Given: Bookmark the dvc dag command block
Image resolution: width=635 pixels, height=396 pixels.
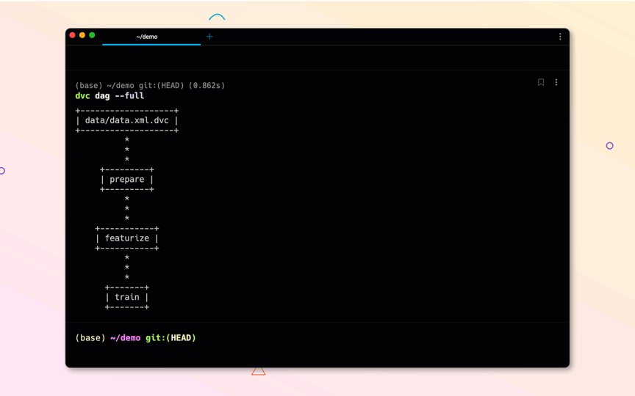Looking at the screenshot, I should click(541, 82).
